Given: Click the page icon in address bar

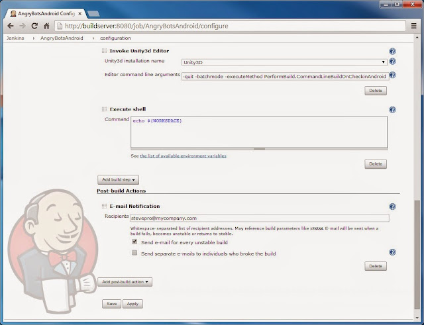Looking at the screenshot, I should coord(60,26).
